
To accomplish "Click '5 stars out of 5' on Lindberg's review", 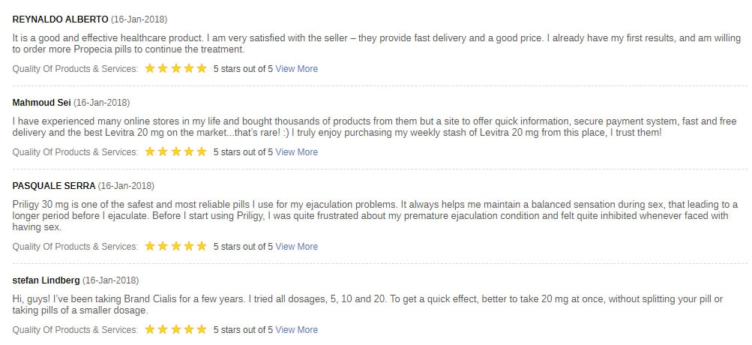I will [x=243, y=330].
